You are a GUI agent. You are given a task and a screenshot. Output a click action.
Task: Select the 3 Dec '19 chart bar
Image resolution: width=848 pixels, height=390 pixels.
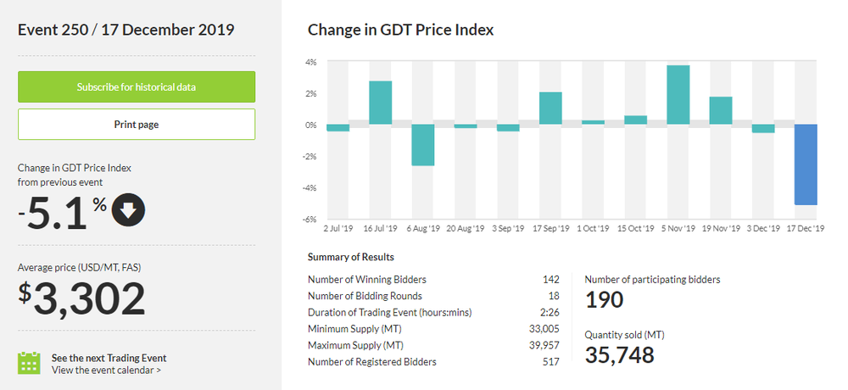tap(762, 129)
